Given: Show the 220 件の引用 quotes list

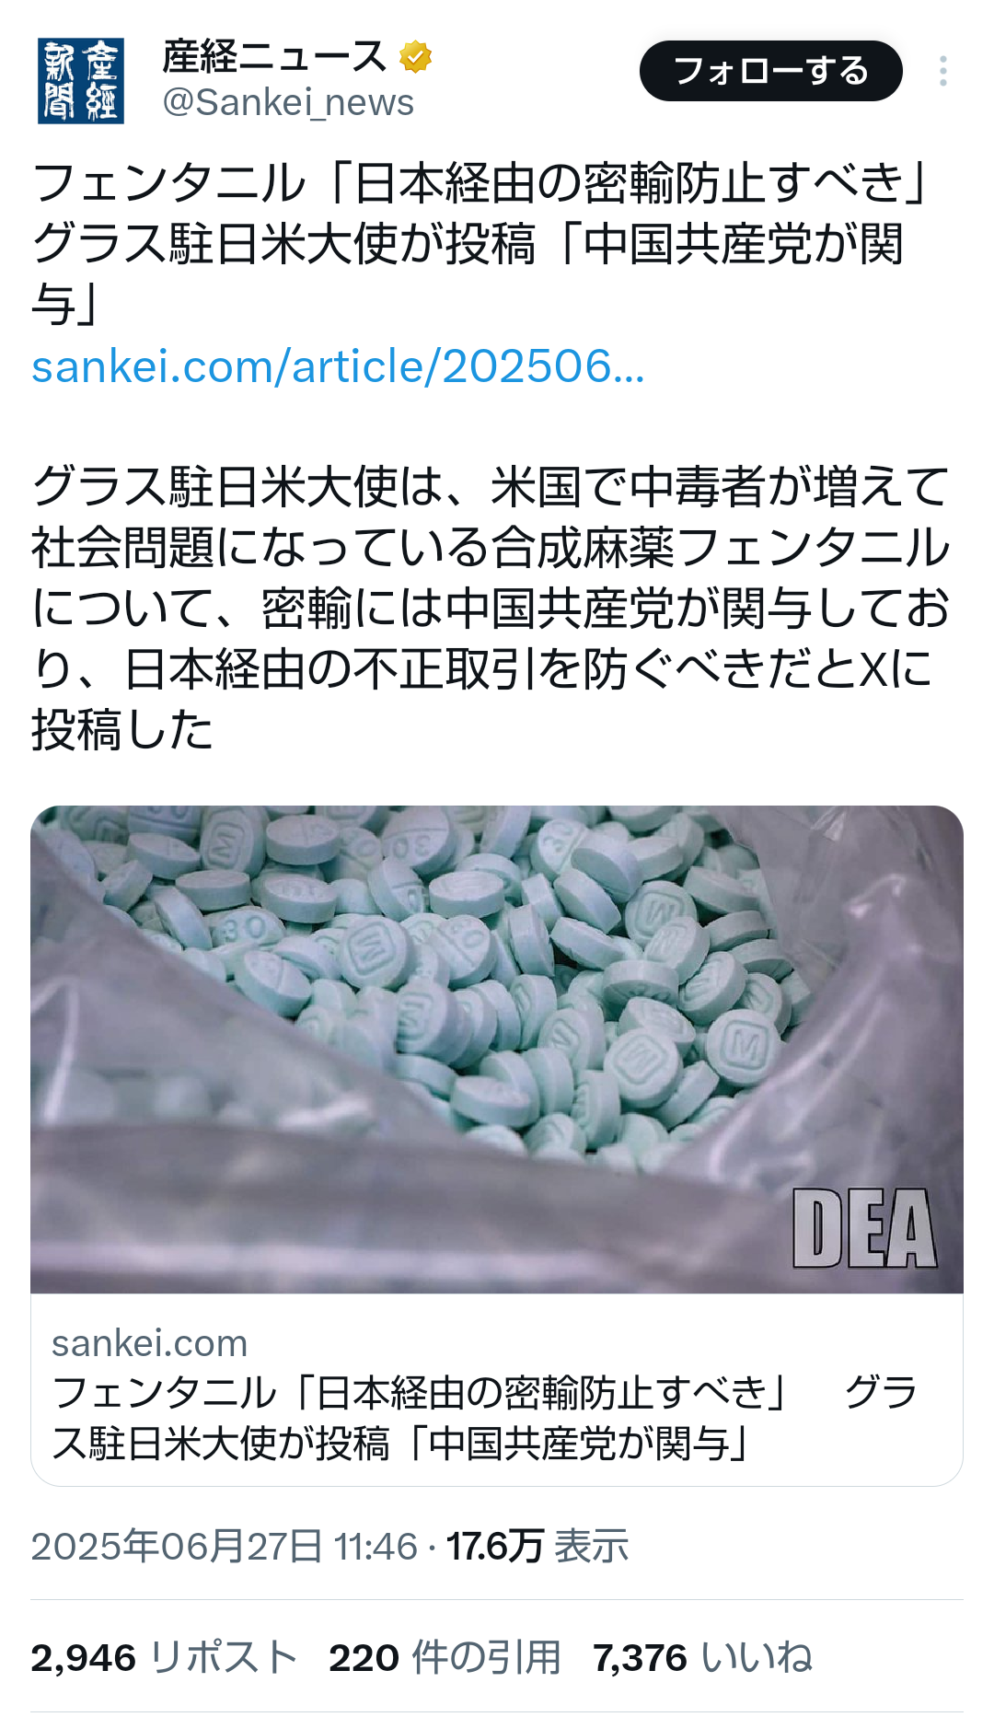Looking at the screenshot, I should point(445,1658).
